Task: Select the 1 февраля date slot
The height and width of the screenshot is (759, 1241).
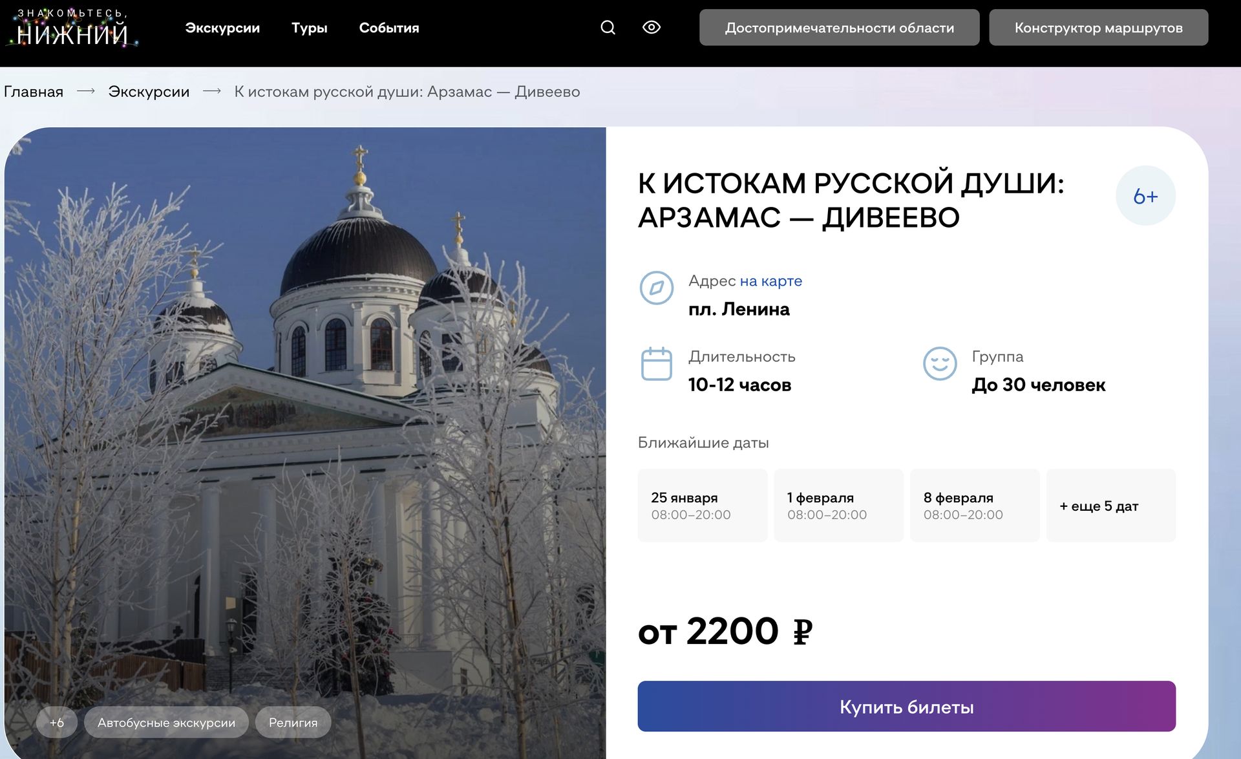Action: 838,506
